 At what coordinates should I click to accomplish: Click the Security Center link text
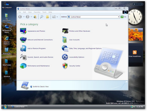click(x=75, y=66)
